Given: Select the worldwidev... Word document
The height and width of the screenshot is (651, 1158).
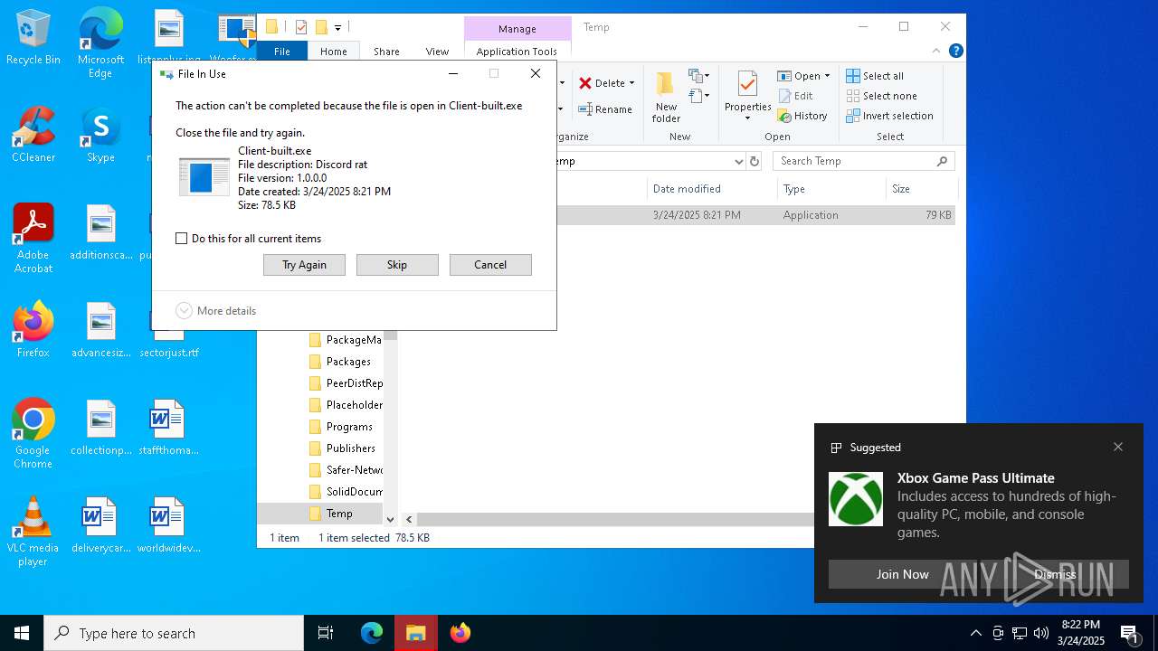Looking at the screenshot, I should coord(167,526).
